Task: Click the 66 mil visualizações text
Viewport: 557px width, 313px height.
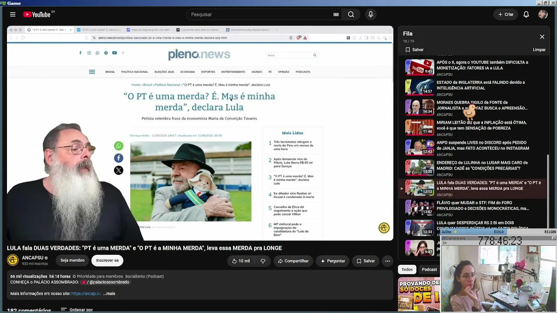Action: pyautogui.click(x=29, y=276)
